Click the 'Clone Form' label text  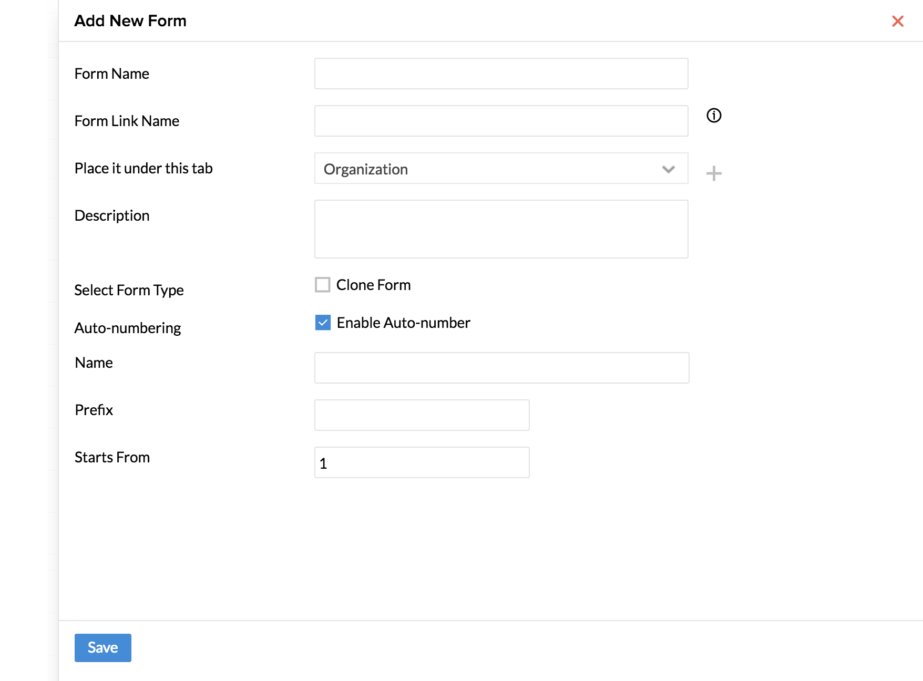click(373, 285)
